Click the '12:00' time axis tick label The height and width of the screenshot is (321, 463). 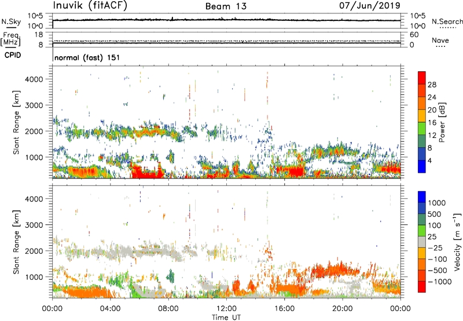(x=226, y=309)
